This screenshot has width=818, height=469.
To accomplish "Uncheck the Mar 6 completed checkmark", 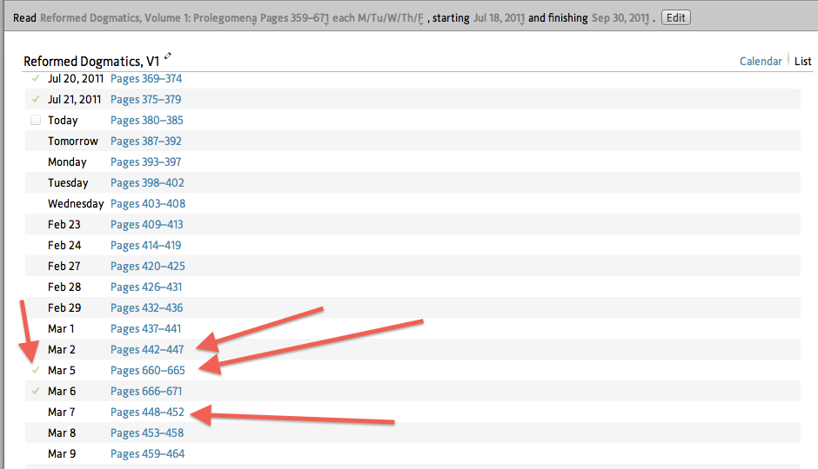I will [x=36, y=391].
